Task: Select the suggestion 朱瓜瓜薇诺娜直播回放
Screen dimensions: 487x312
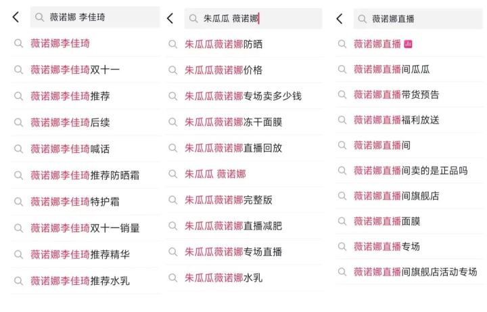Action: click(x=233, y=148)
